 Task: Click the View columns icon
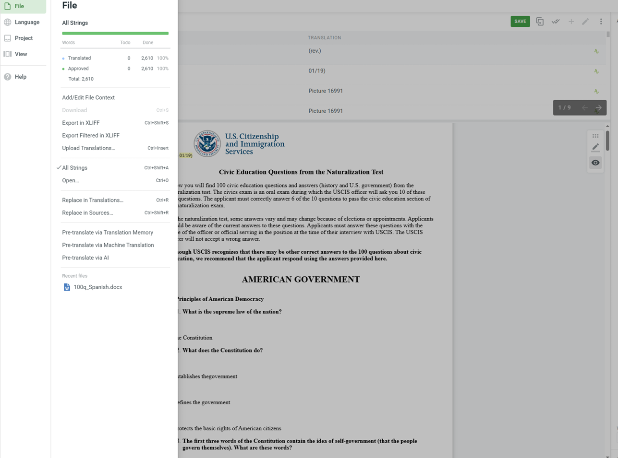tap(8, 54)
